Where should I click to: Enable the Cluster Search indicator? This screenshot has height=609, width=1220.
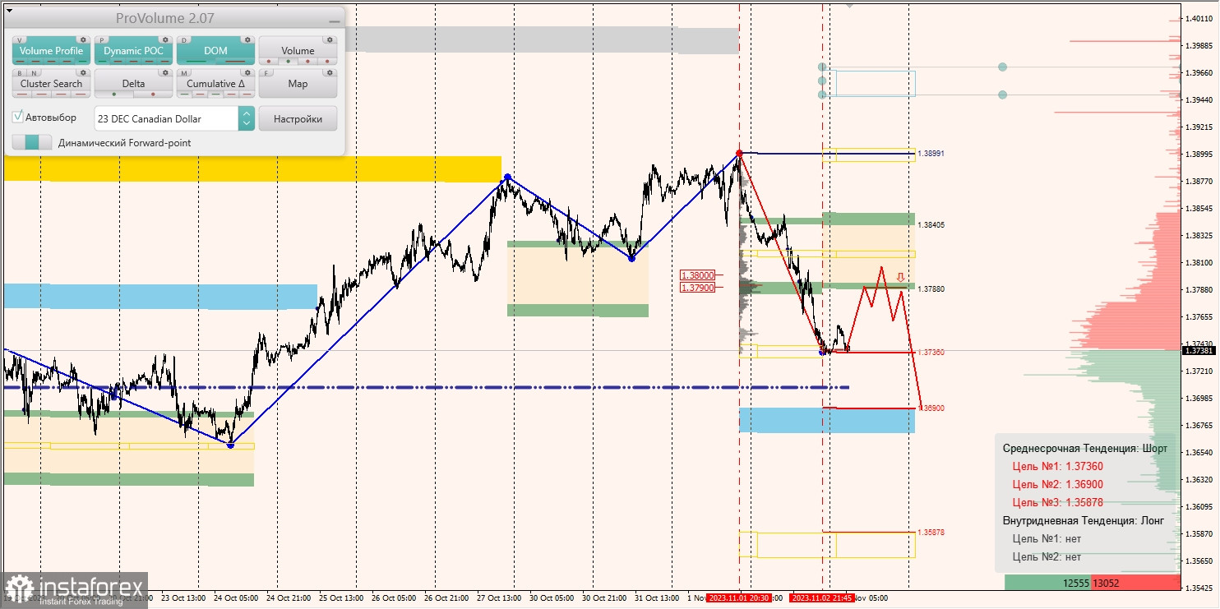(51, 84)
